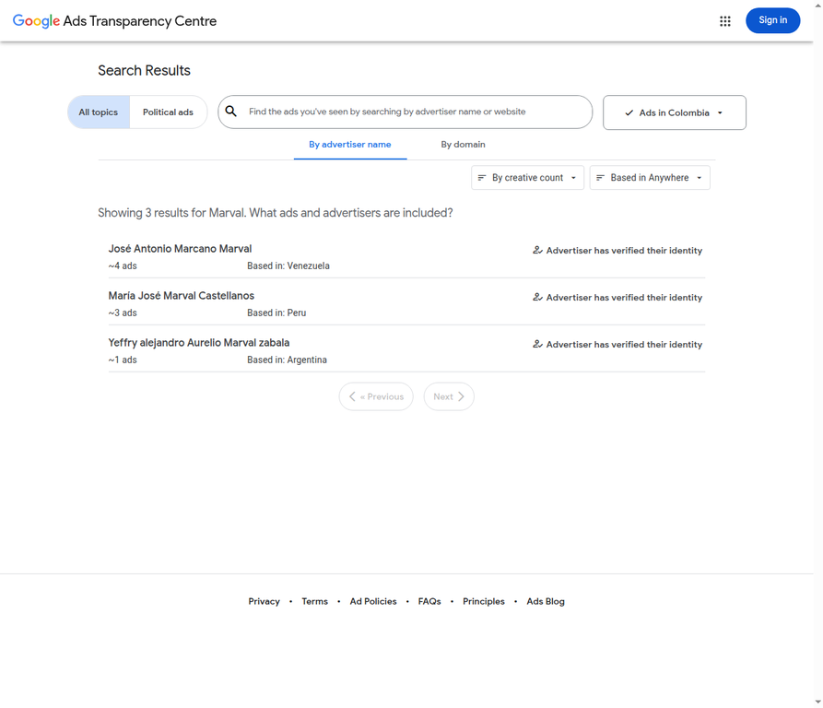Open Yeffry alejandro Aurelio Marval zabala advertiser
The height and width of the screenshot is (708, 823).
pos(199,343)
